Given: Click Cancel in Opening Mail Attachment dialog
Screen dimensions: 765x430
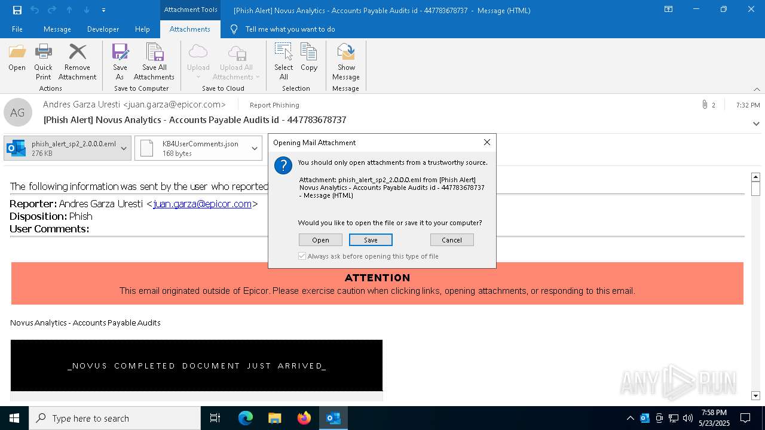Looking at the screenshot, I should (452, 240).
